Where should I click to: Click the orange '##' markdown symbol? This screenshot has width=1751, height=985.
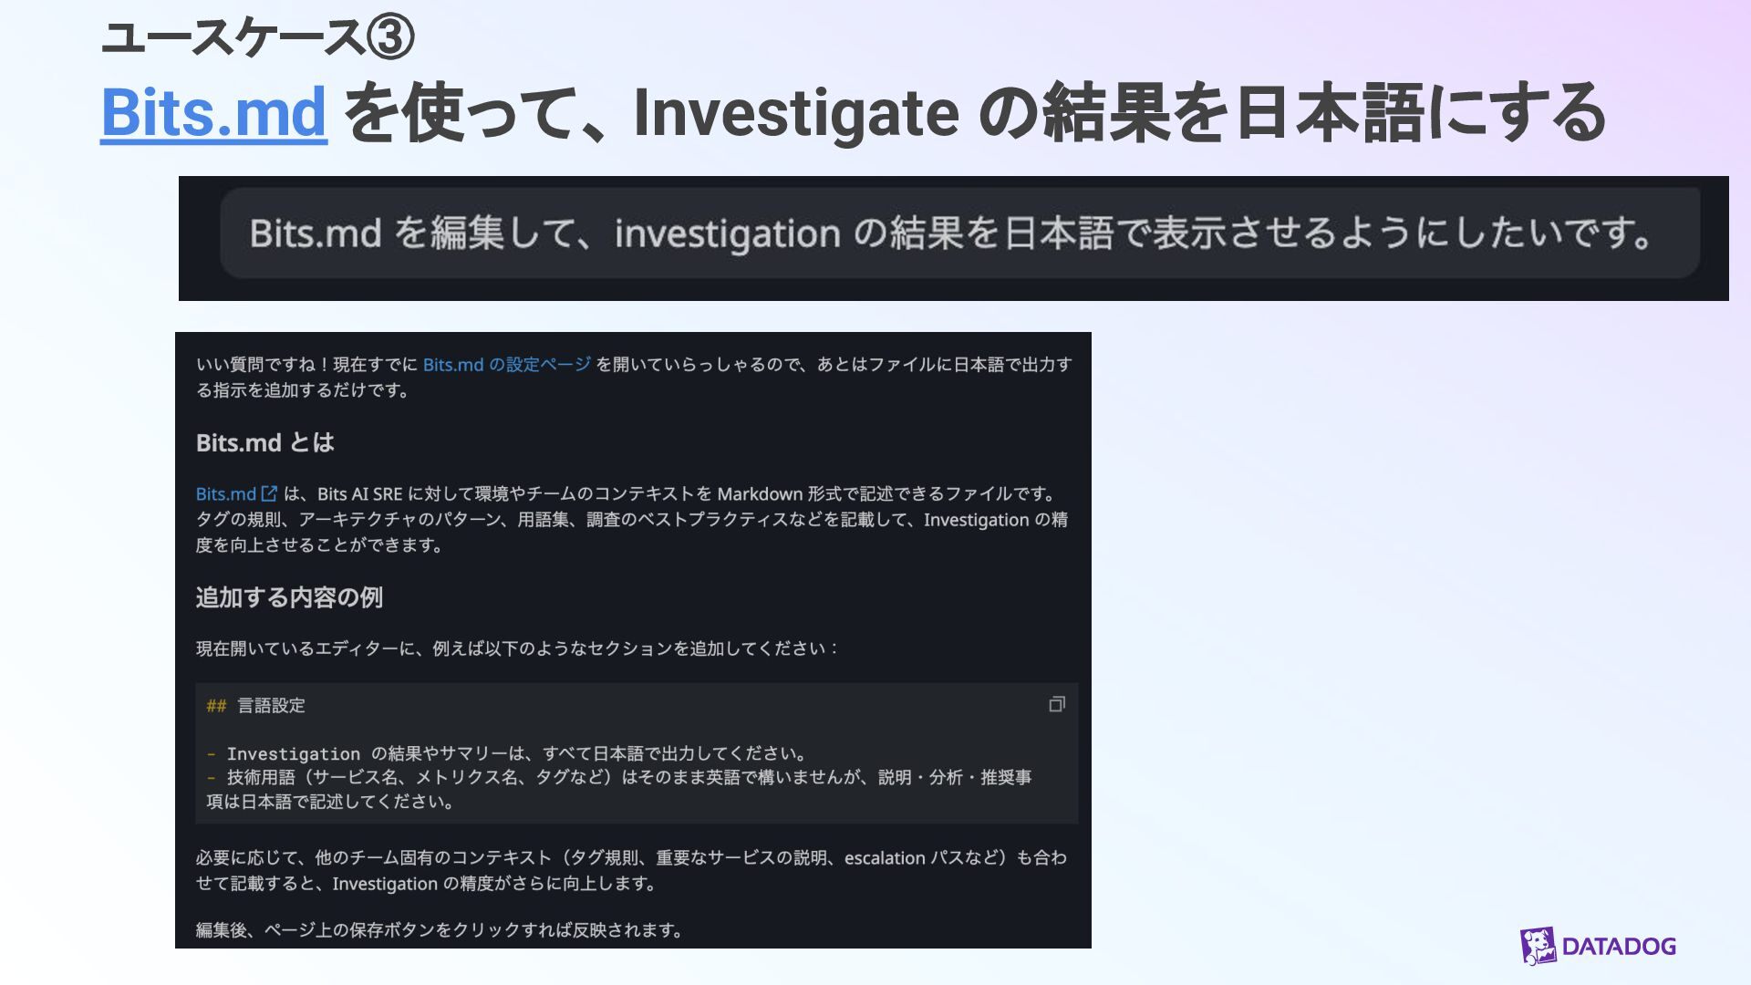[216, 706]
